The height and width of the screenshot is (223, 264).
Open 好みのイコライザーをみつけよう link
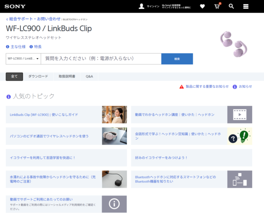pyautogui.click(x=161, y=158)
